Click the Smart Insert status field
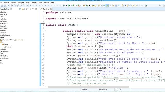 click(x=103, y=90)
